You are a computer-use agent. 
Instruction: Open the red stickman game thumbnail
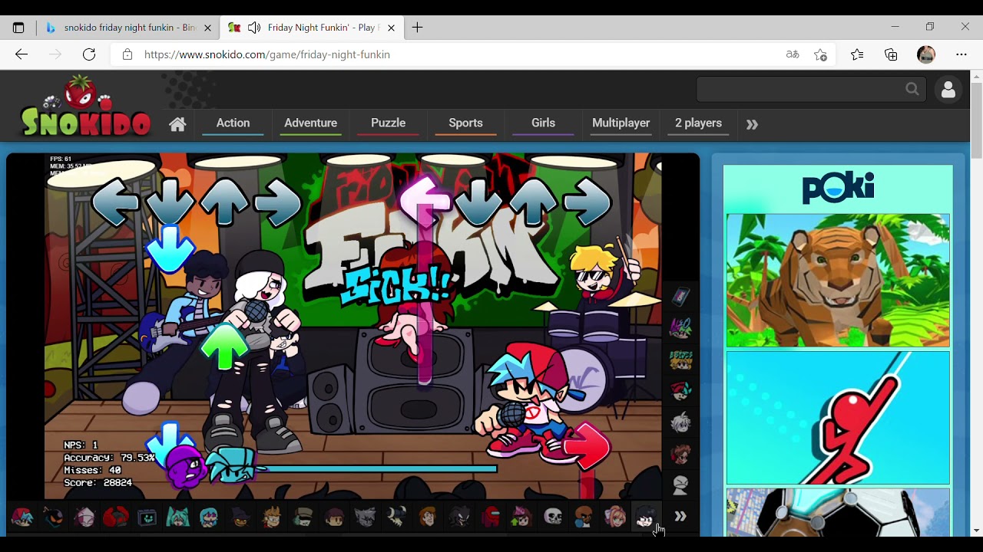pyautogui.click(x=838, y=418)
